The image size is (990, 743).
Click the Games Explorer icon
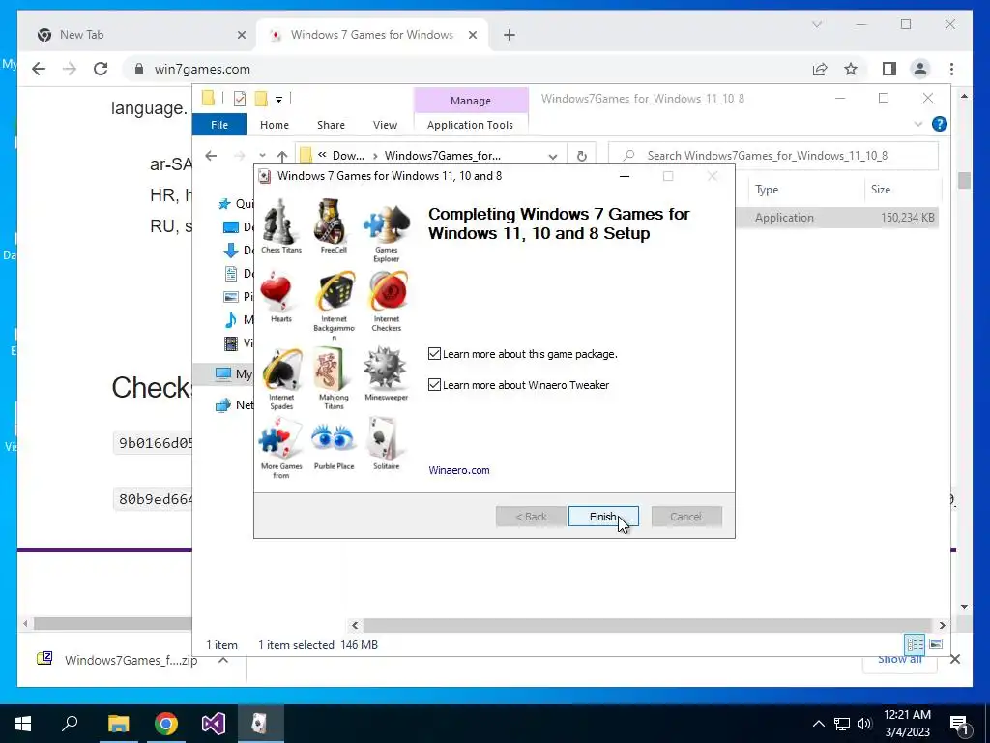pos(387,224)
